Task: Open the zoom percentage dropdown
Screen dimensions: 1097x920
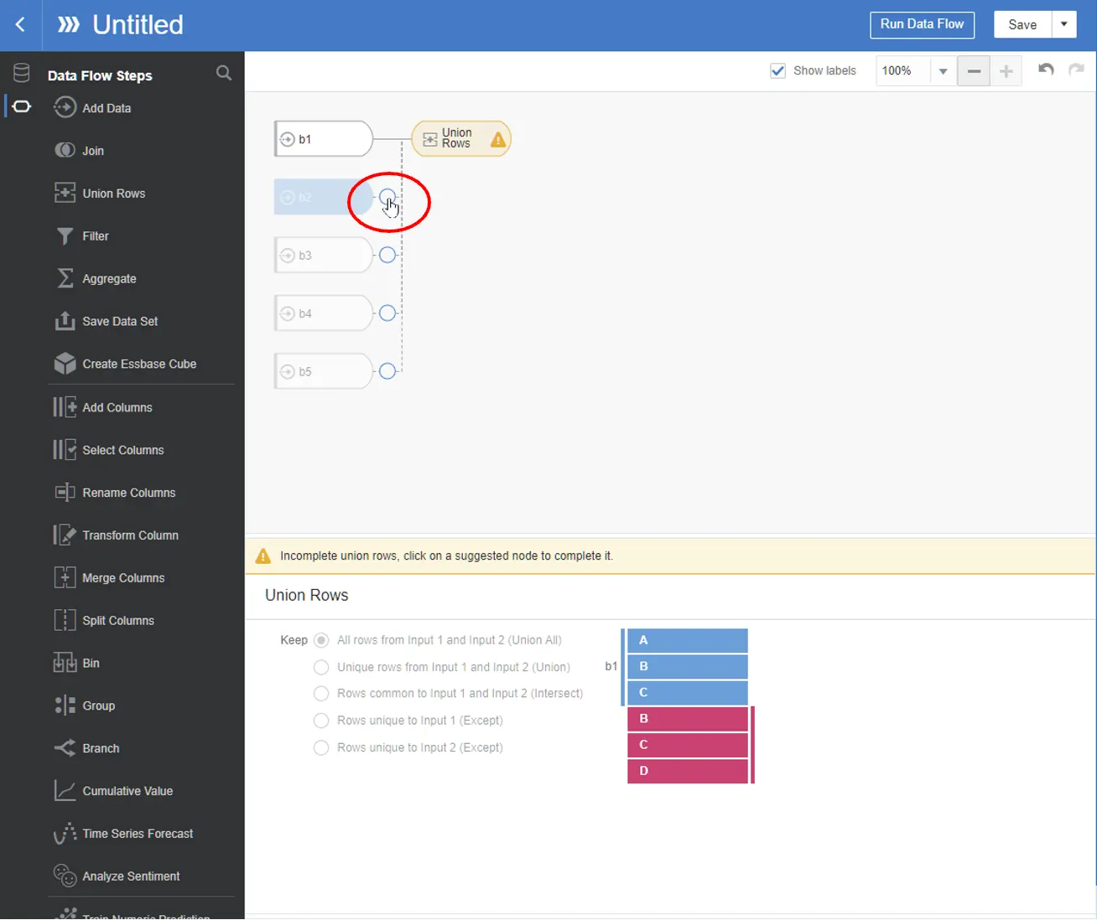Action: pos(943,71)
